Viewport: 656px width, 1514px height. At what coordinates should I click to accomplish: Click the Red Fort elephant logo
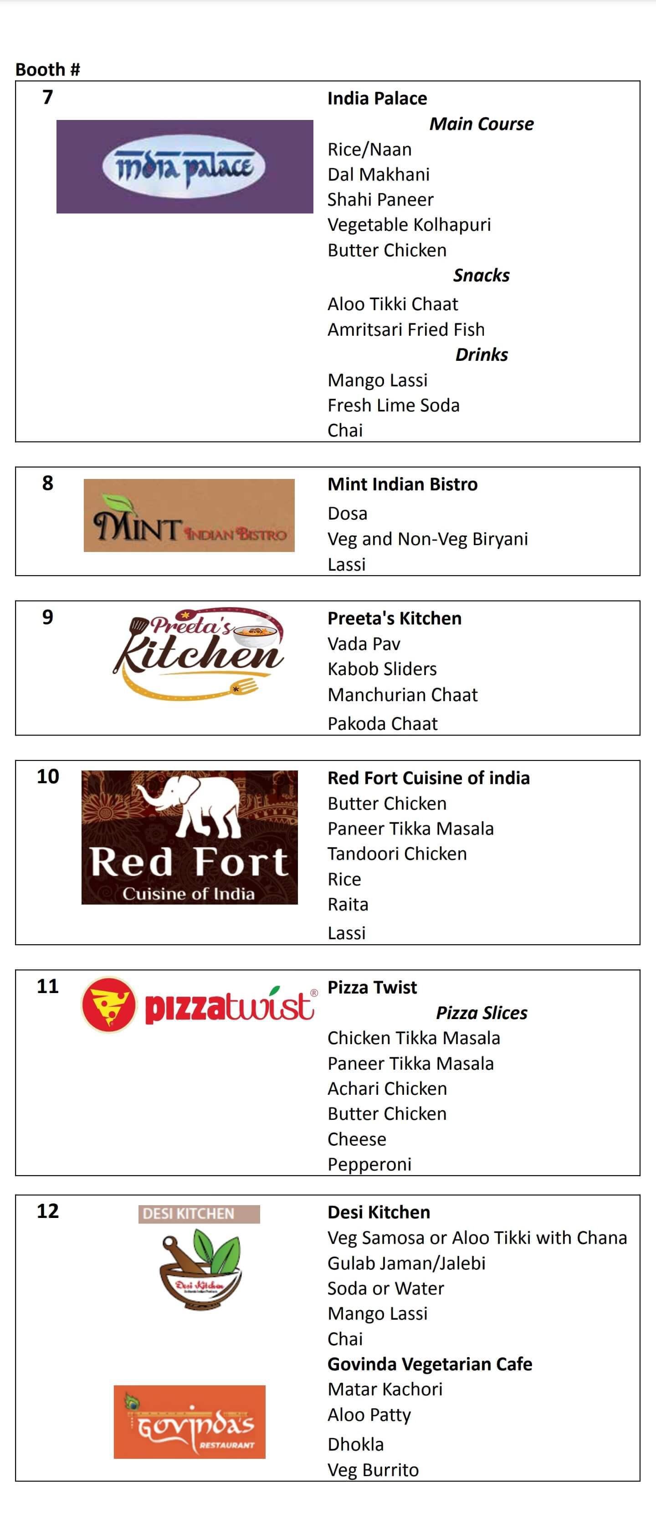(190, 837)
